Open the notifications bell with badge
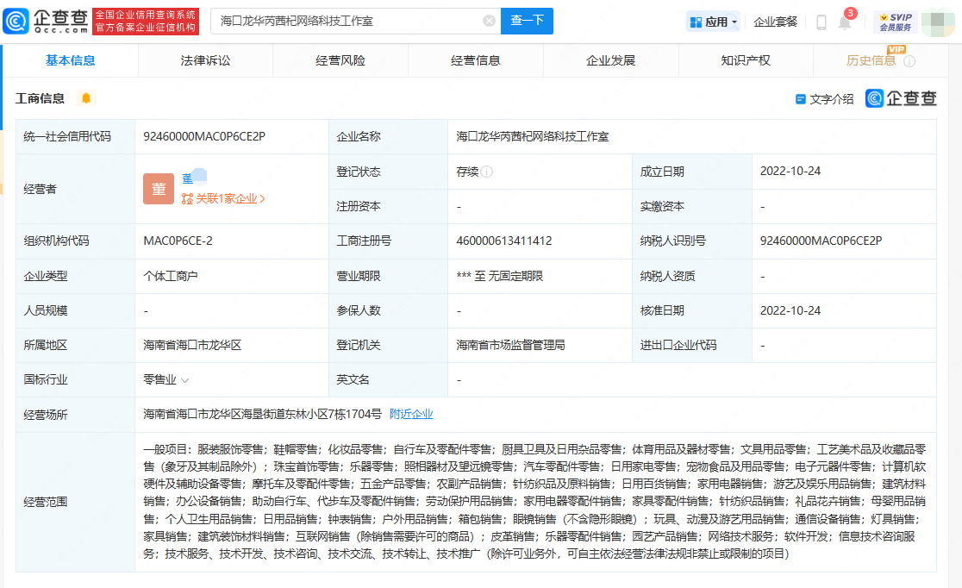This screenshot has height=588, width=962. click(845, 22)
